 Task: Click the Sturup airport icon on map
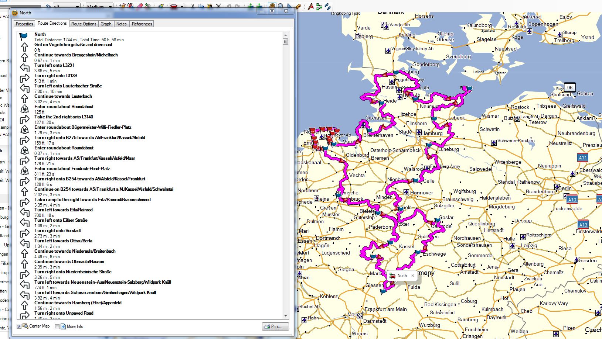[560, 34]
